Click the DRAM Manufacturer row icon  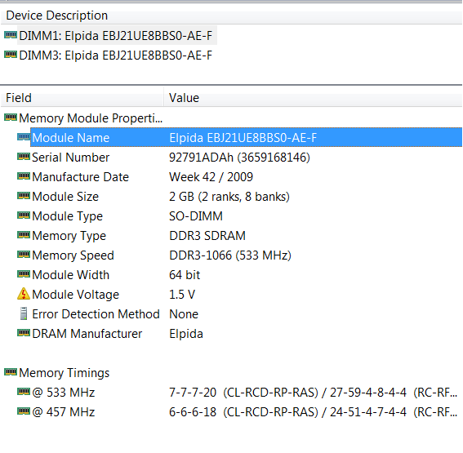click(24, 333)
